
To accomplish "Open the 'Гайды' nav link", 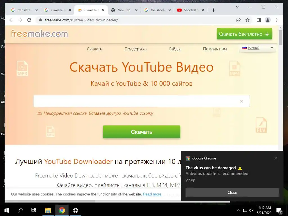I will pyautogui.click(x=175, y=49).
